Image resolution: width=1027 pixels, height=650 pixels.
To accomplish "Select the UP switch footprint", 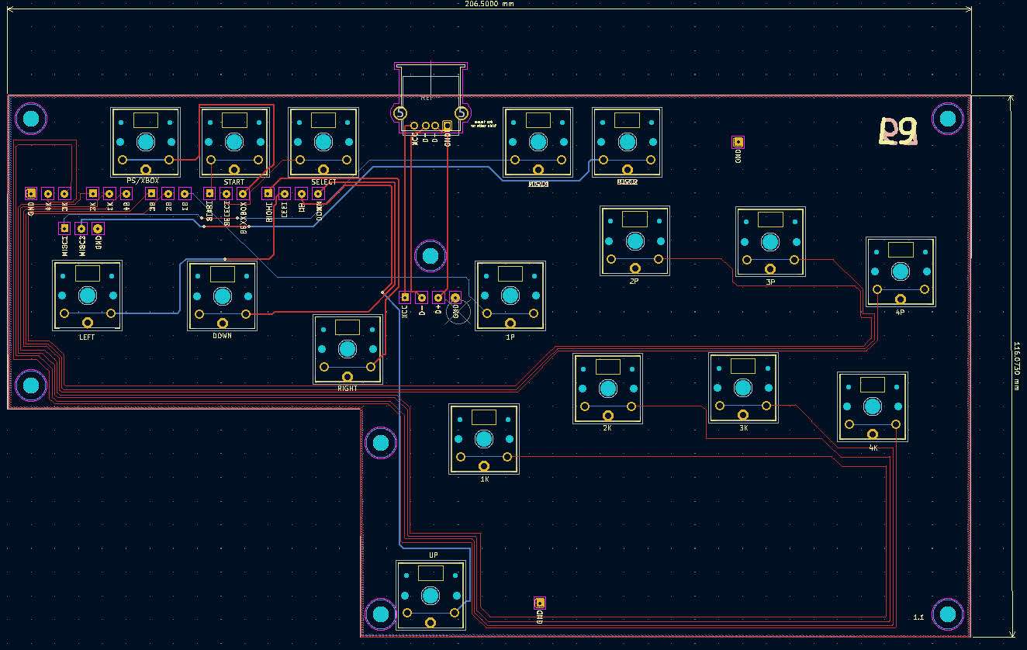I will [431, 595].
